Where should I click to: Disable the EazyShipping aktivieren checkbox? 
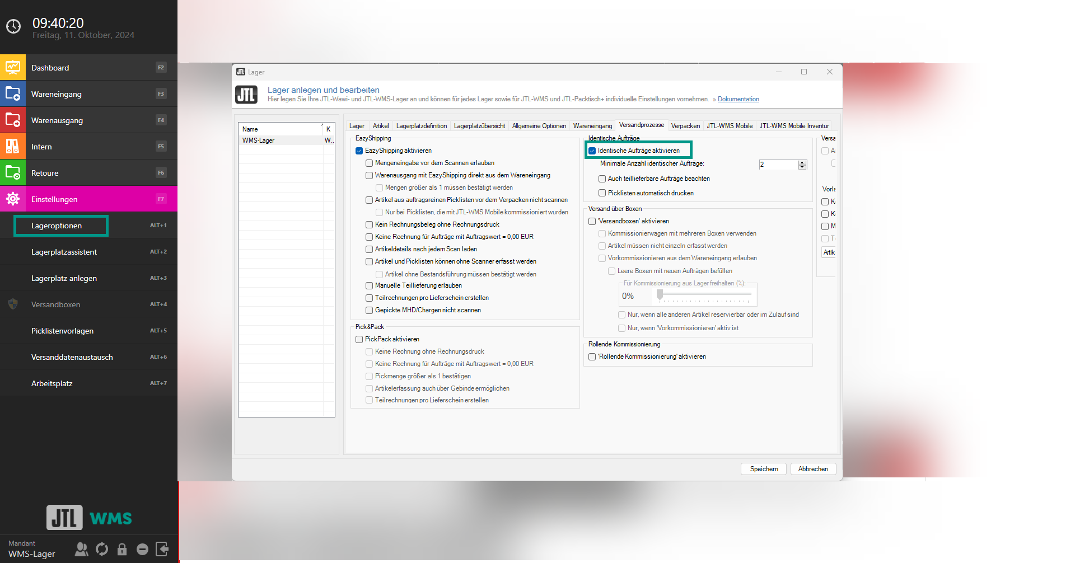pos(359,151)
